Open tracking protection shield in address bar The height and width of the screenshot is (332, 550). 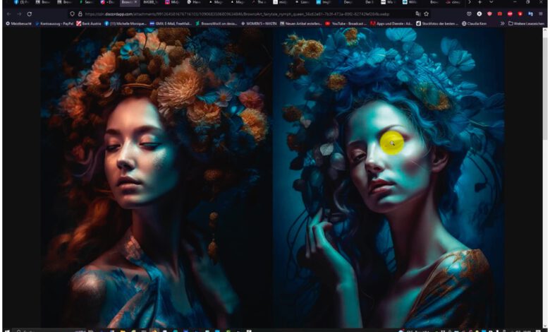72,14
